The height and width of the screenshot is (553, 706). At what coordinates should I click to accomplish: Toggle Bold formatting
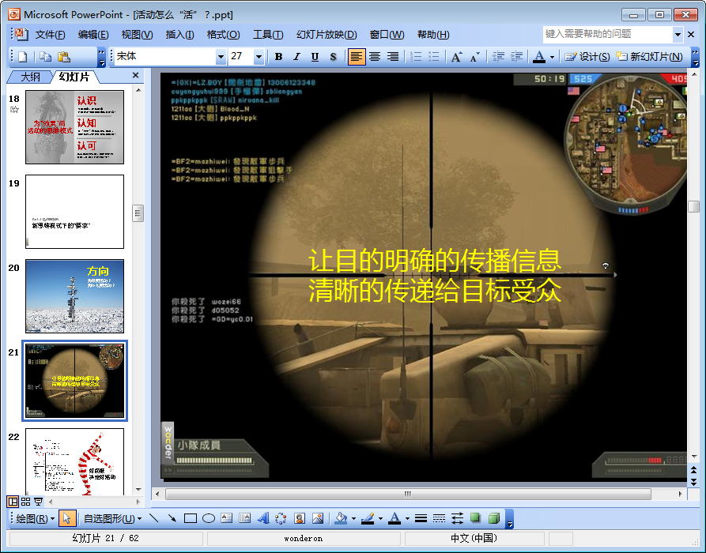pyautogui.click(x=278, y=57)
